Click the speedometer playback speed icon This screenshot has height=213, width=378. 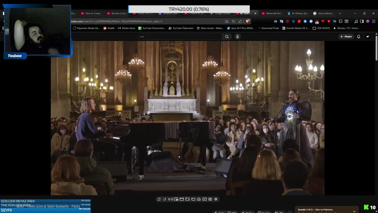pos(199,199)
